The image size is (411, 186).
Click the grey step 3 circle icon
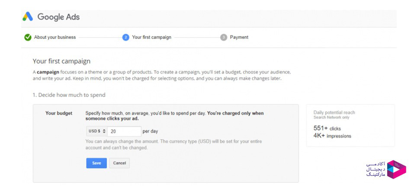[224, 38]
